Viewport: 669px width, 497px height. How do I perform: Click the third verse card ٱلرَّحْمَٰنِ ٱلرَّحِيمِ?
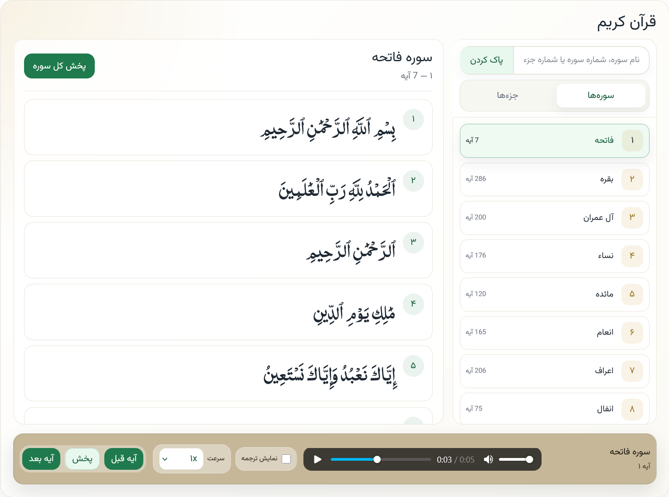[228, 250]
